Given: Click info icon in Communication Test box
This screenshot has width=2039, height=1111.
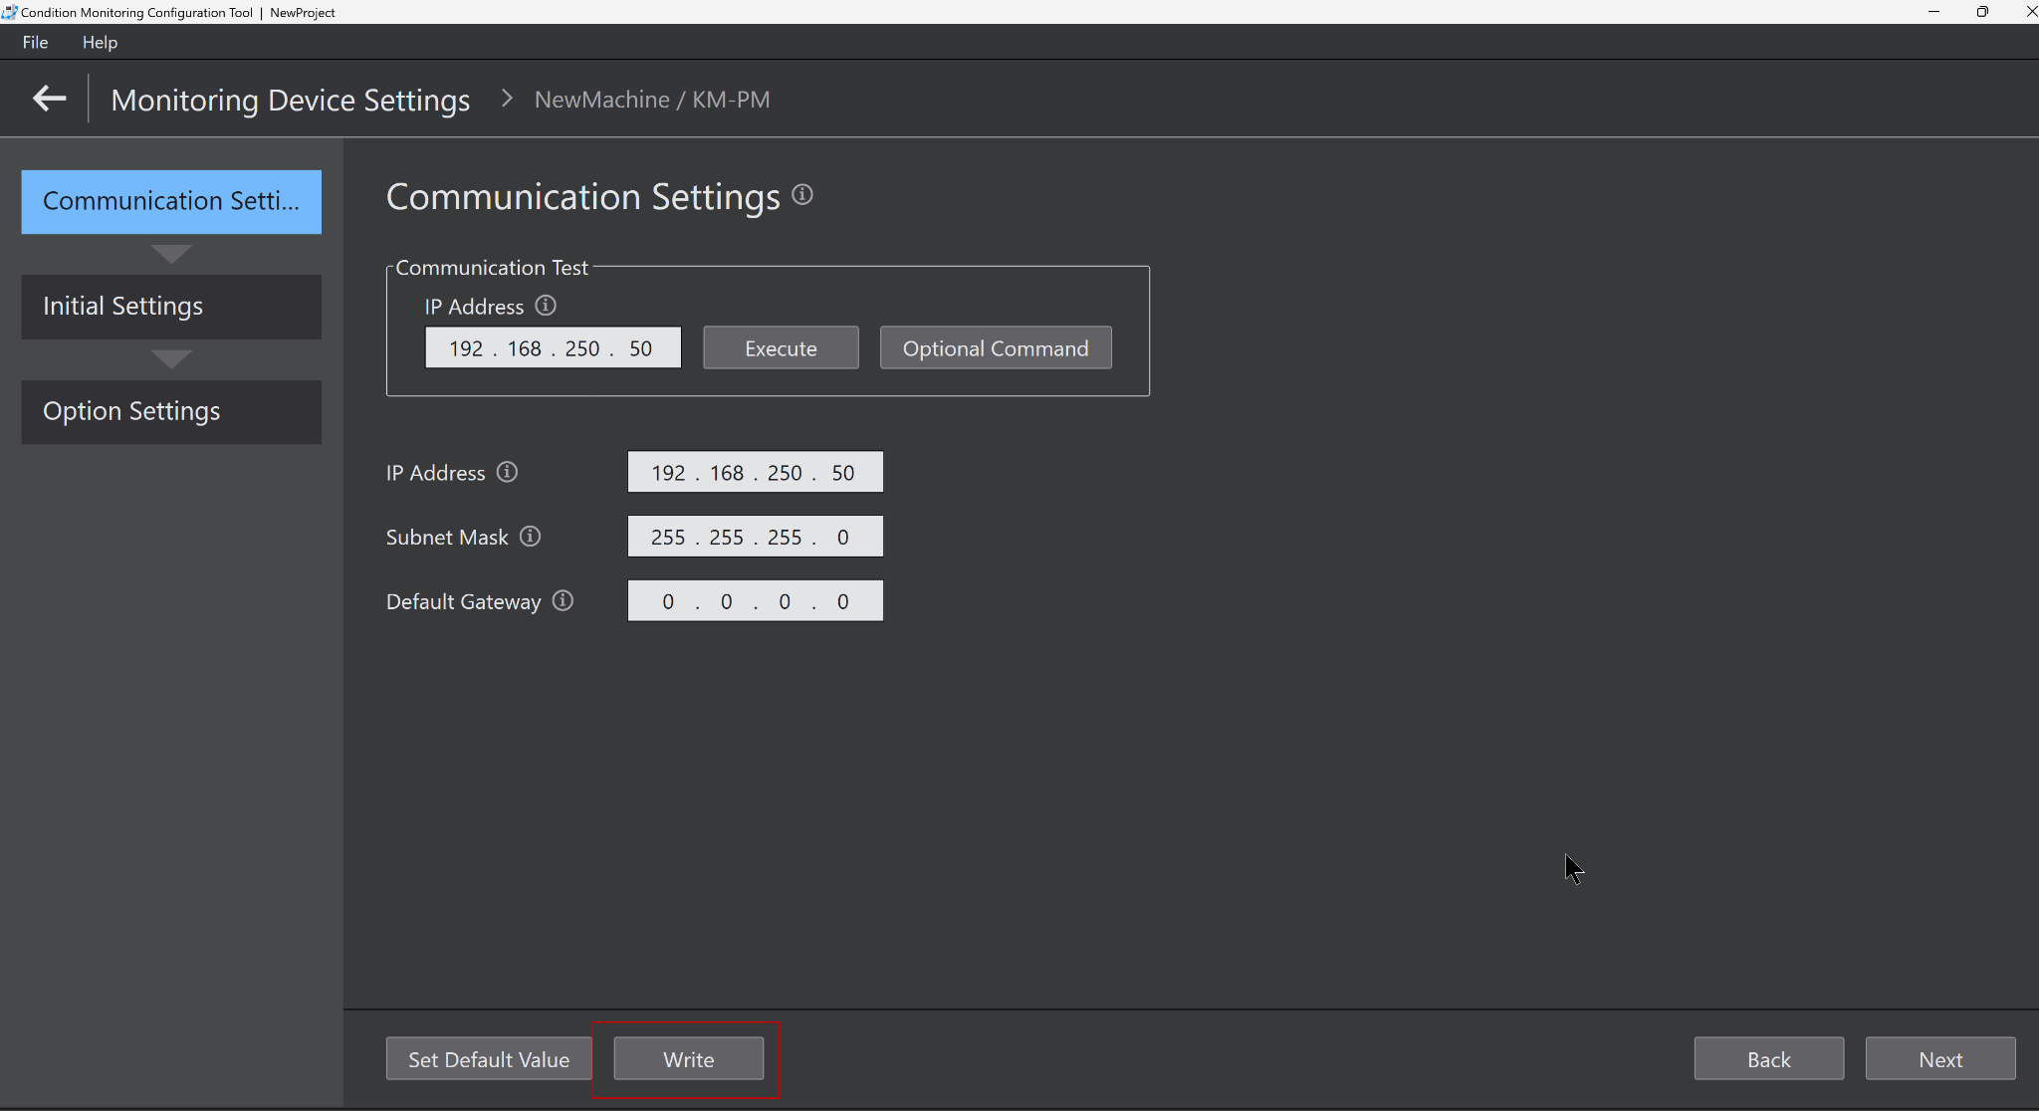Looking at the screenshot, I should coord(546,306).
